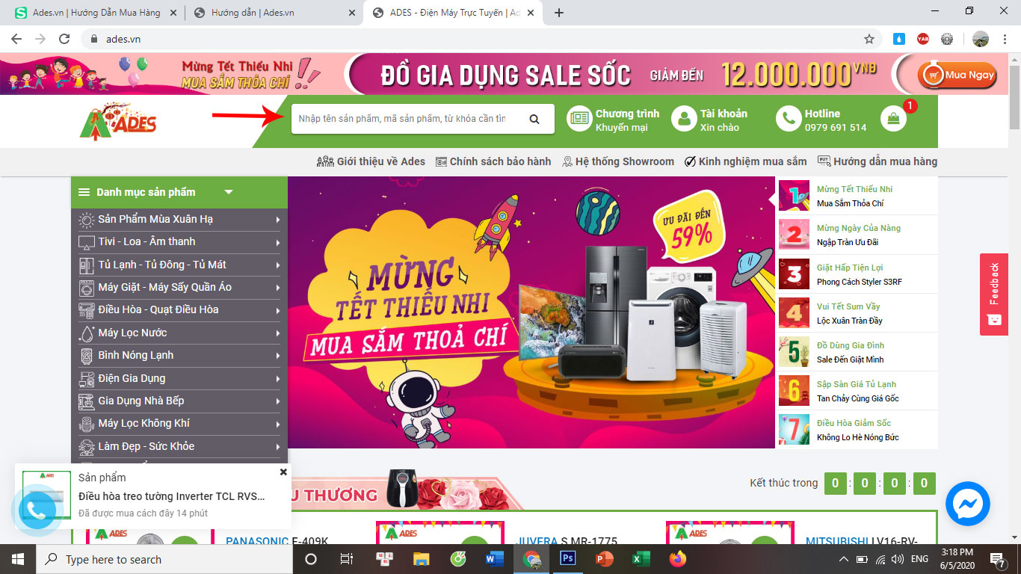
Task: Expand the Máy Giặt - Máy Sấy Quần Áo arrow
Action: coord(278,288)
